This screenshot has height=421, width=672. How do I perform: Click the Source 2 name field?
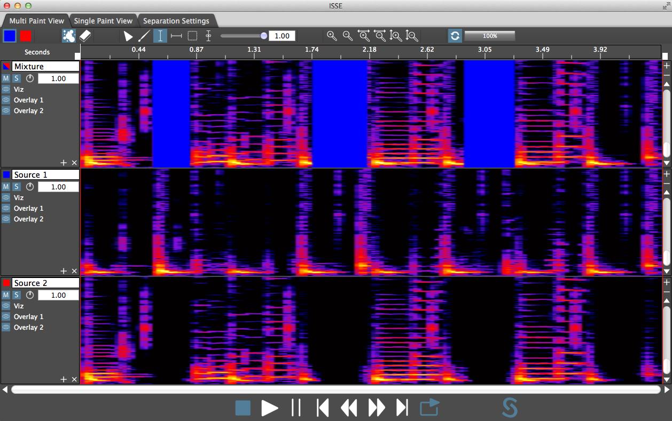pos(45,283)
